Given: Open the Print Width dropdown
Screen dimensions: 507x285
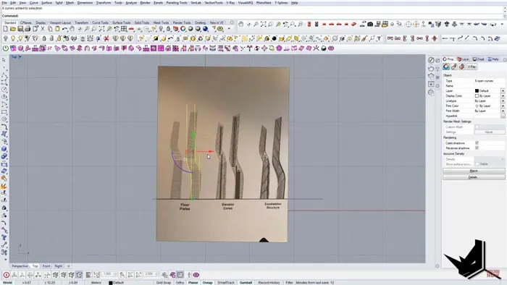Looking at the screenshot, I should 503,111.
